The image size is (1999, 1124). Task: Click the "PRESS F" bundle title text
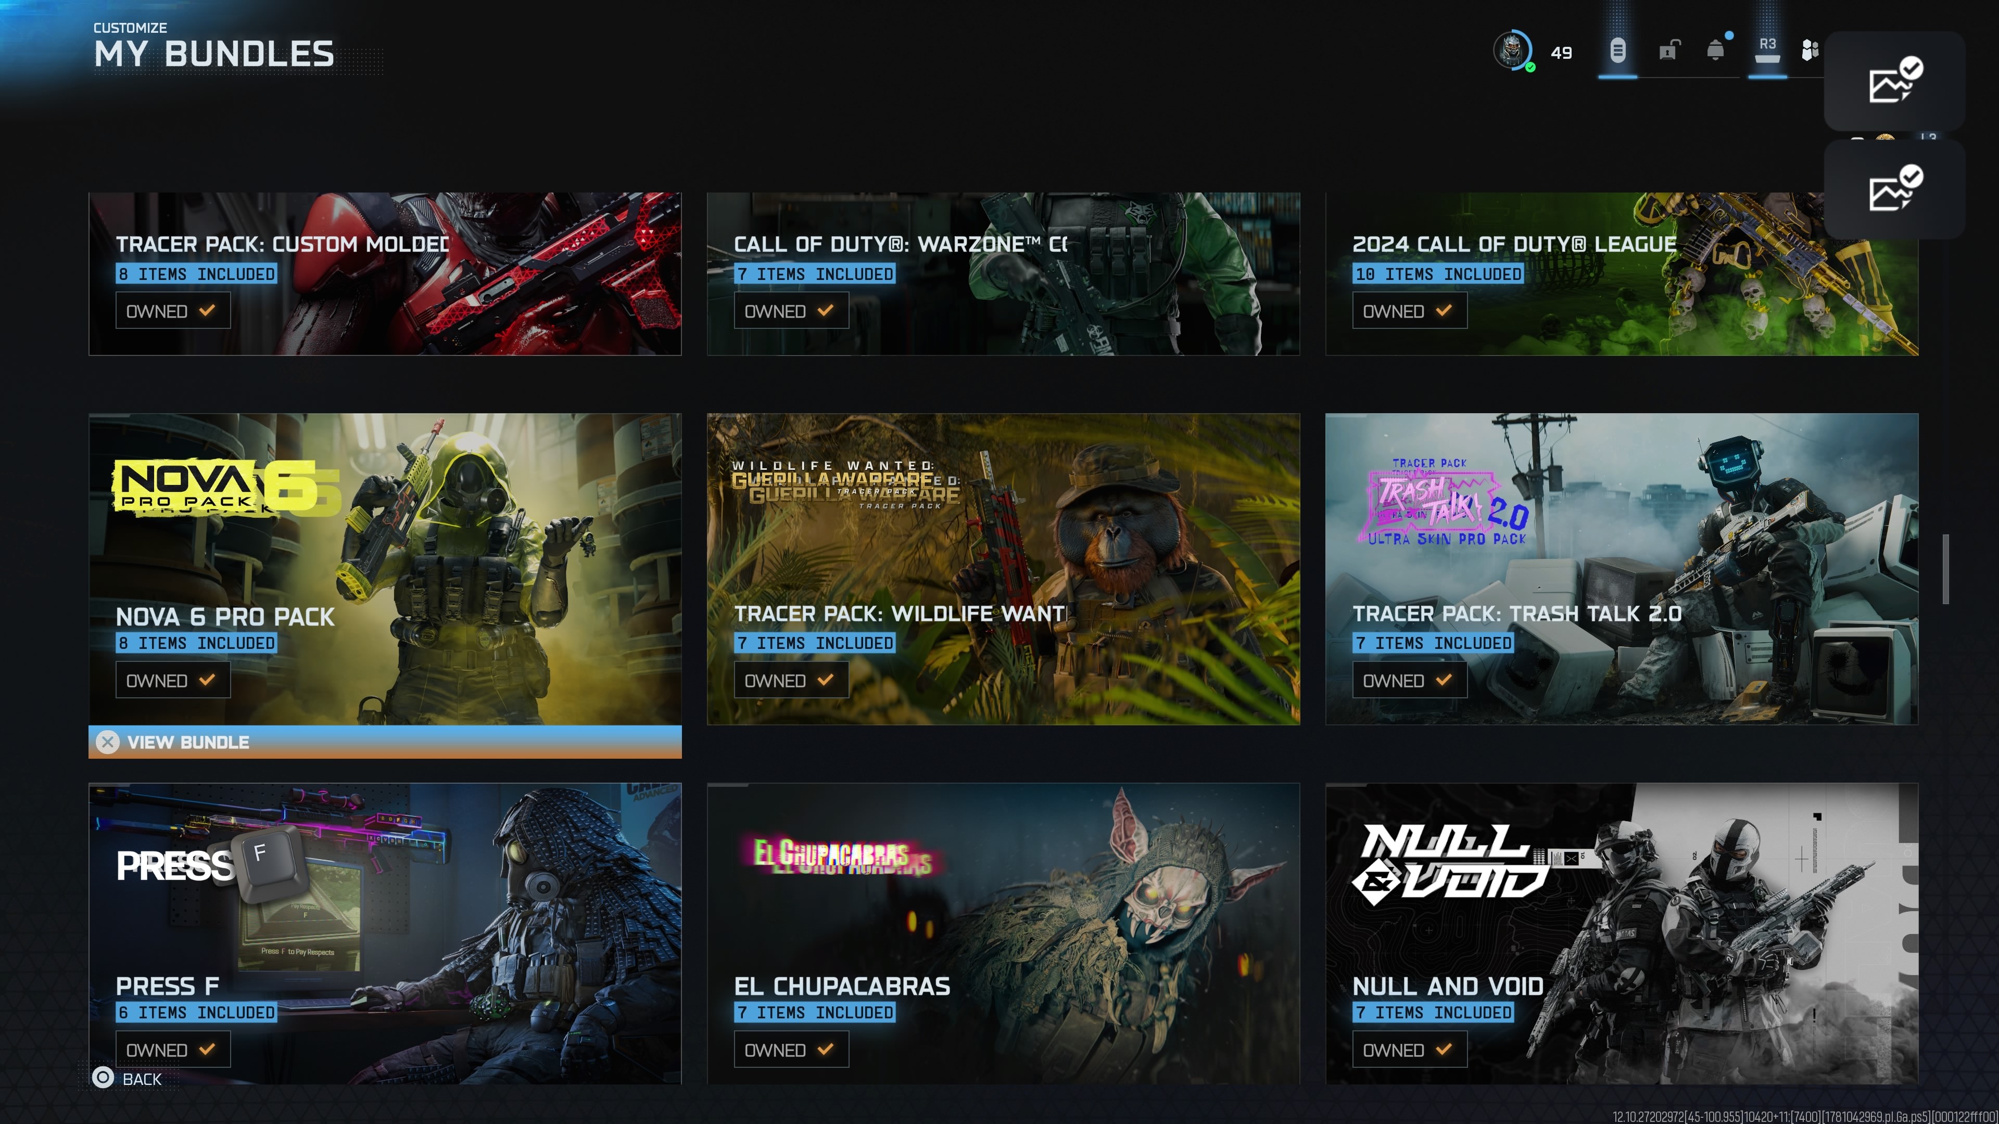pos(168,986)
